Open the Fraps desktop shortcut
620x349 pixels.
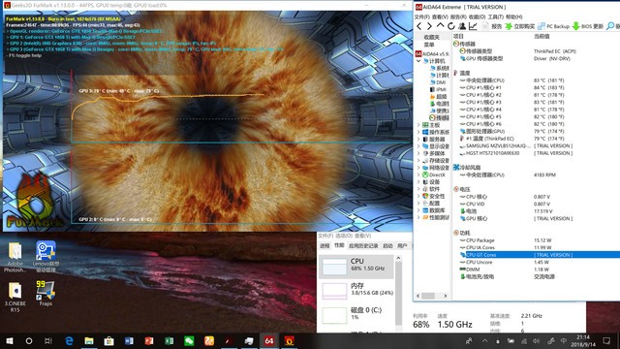[x=46, y=293]
